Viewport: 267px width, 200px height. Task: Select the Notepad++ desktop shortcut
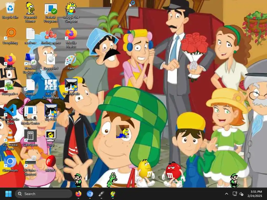10,87
